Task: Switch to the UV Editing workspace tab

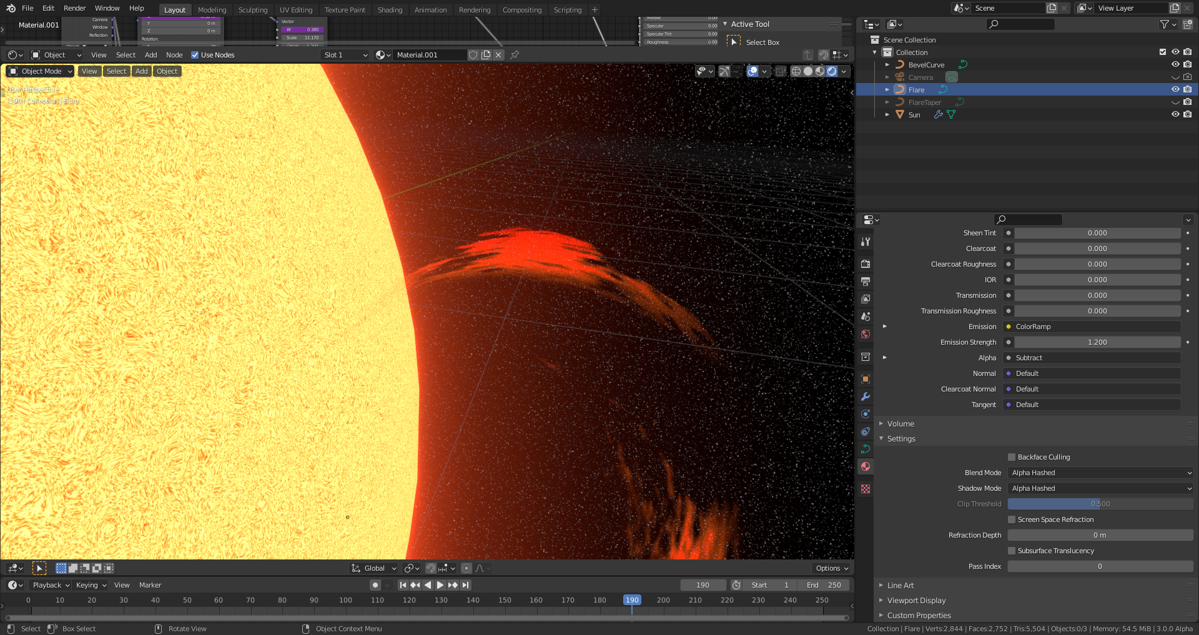Action: pyautogui.click(x=296, y=10)
